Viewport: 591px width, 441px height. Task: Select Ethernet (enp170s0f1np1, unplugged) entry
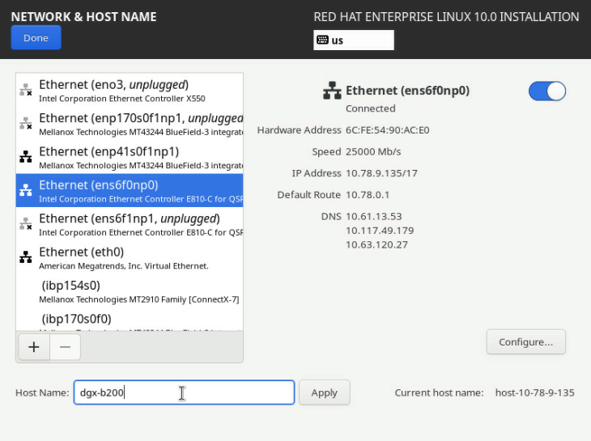pos(130,124)
